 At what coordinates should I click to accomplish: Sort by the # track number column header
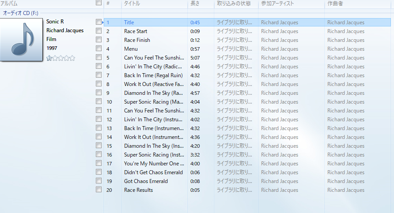pyautogui.click(x=108, y=4)
